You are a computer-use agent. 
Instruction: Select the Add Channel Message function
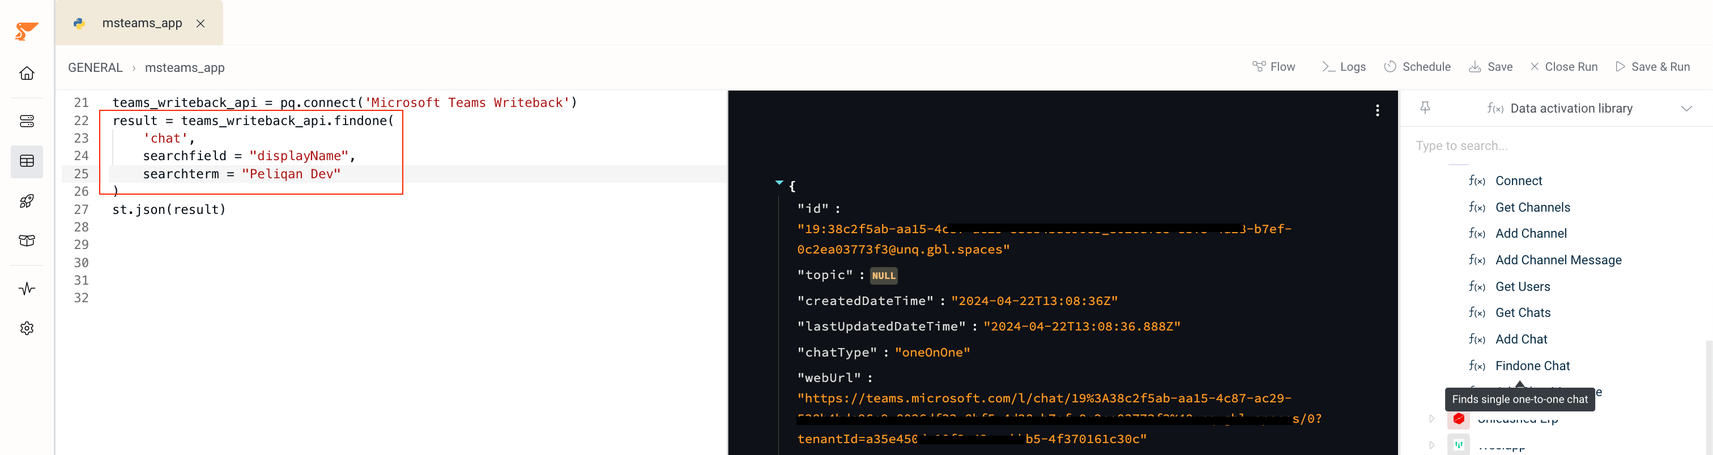point(1558,260)
